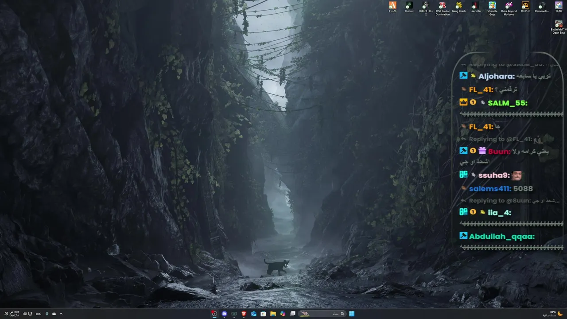
Task: Open Discord from the taskbar
Action: point(224,314)
